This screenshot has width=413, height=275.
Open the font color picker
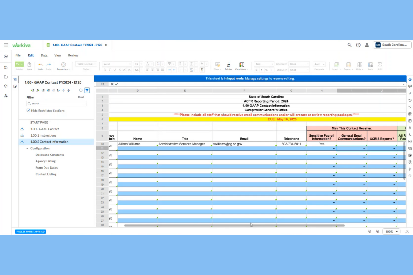pyautogui.click(x=149, y=64)
